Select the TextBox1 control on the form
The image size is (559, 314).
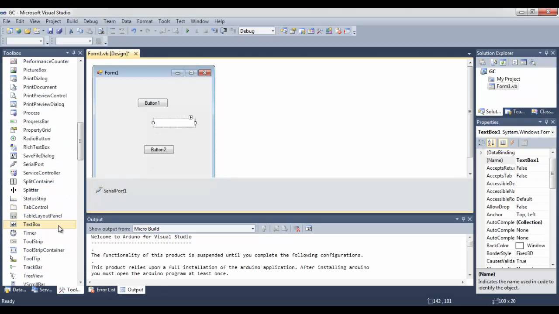click(174, 123)
